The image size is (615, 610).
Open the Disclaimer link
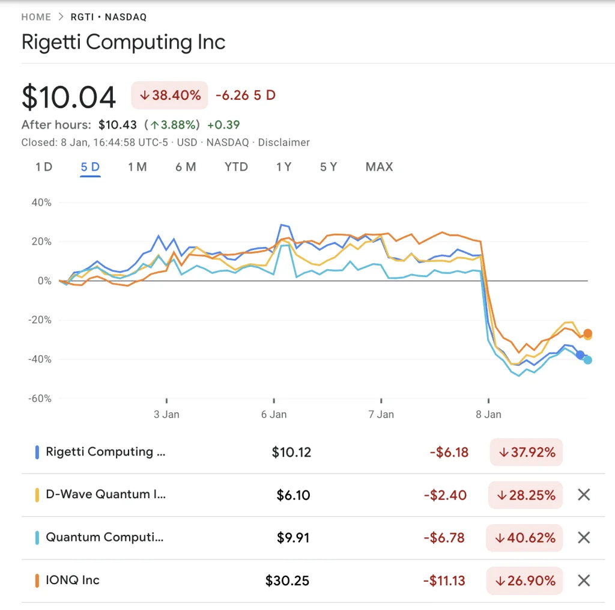point(283,142)
